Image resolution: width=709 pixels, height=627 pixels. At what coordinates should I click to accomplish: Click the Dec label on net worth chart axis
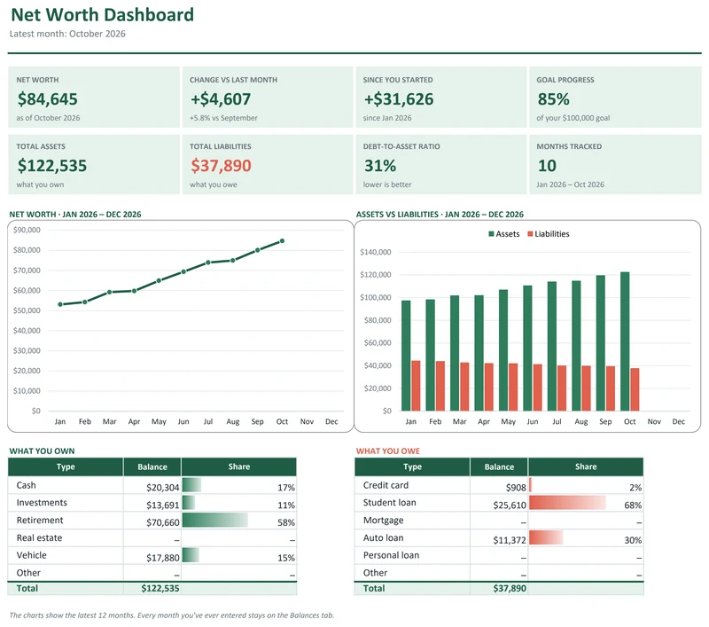pyautogui.click(x=331, y=421)
